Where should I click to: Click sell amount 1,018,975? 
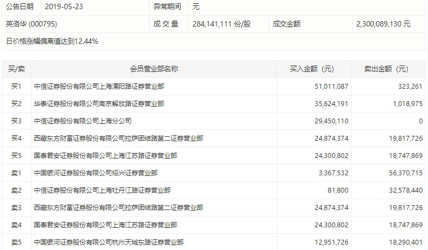click(408, 104)
